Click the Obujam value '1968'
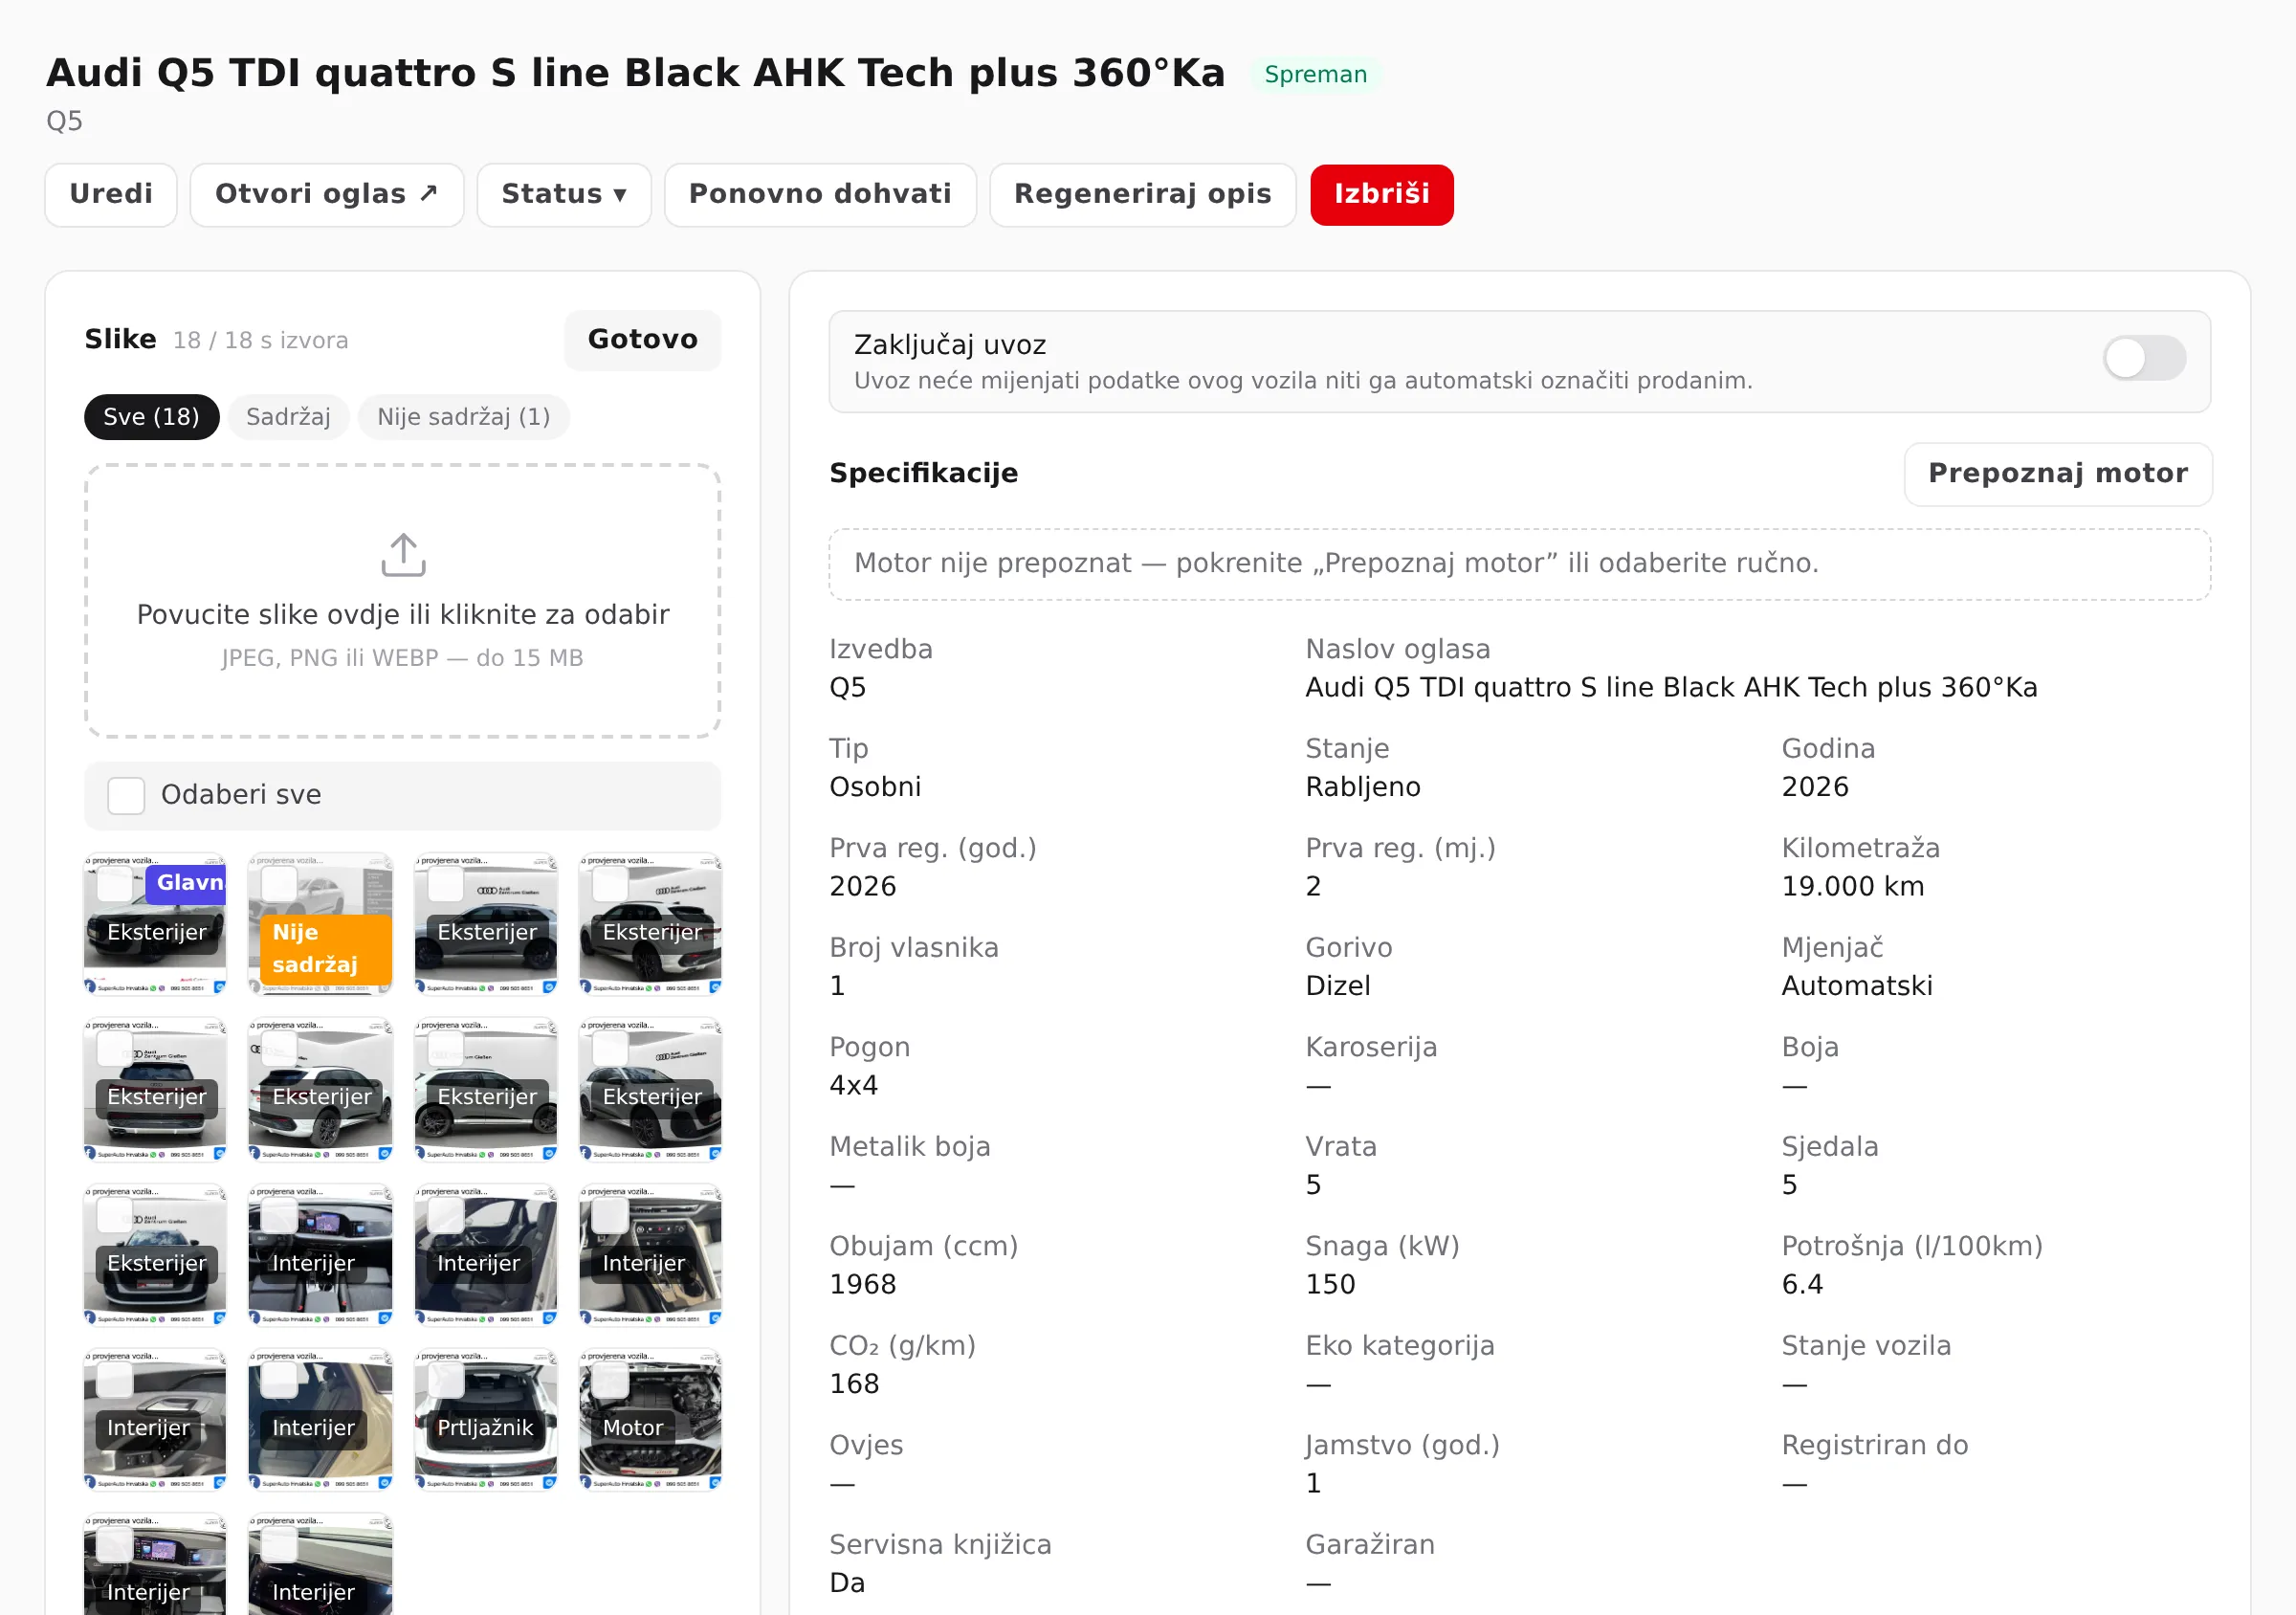This screenshot has height=1615, width=2296. click(x=863, y=1285)
